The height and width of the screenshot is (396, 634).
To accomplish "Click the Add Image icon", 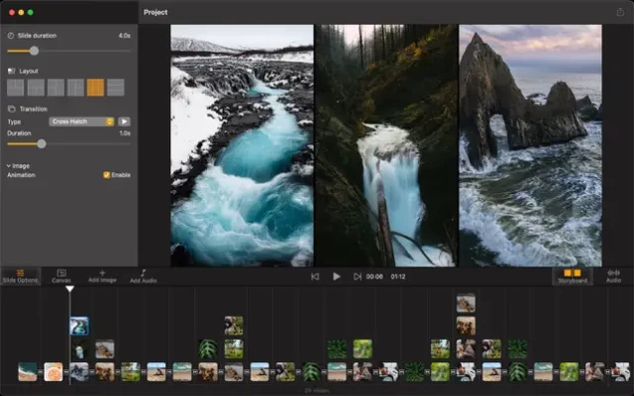I will pyautogui.click(x=101, y=275).
